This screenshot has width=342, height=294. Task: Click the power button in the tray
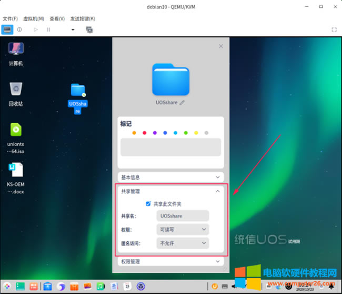coord(289,286)
